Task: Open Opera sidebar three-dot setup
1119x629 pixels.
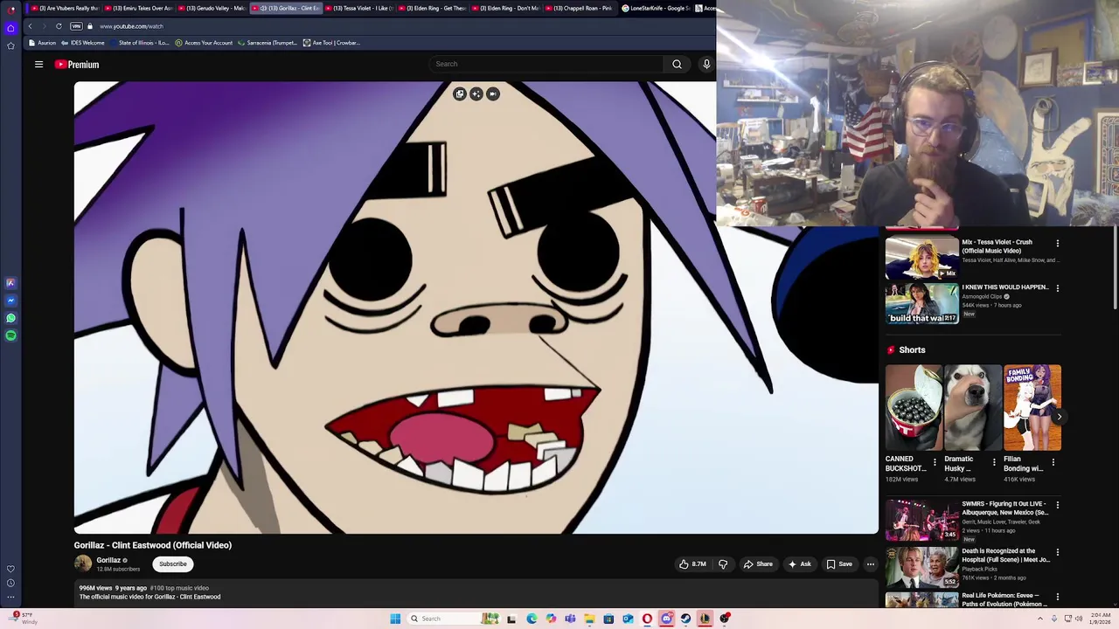Action: (10, 598)
